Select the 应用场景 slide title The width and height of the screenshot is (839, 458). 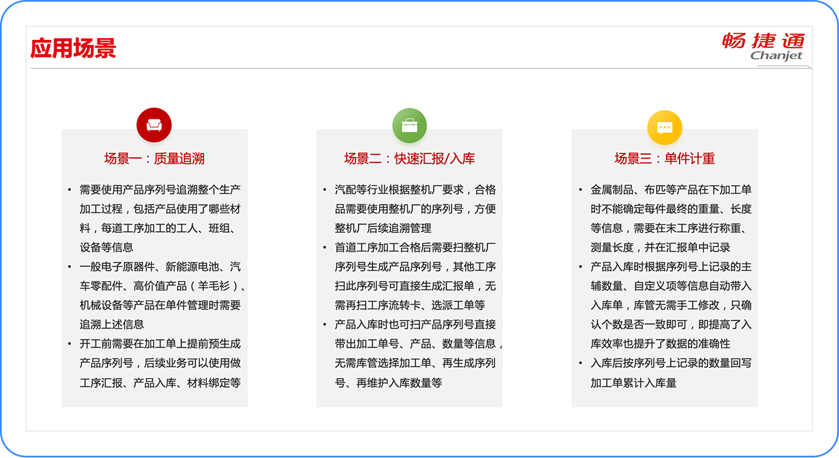coord(73,48)
